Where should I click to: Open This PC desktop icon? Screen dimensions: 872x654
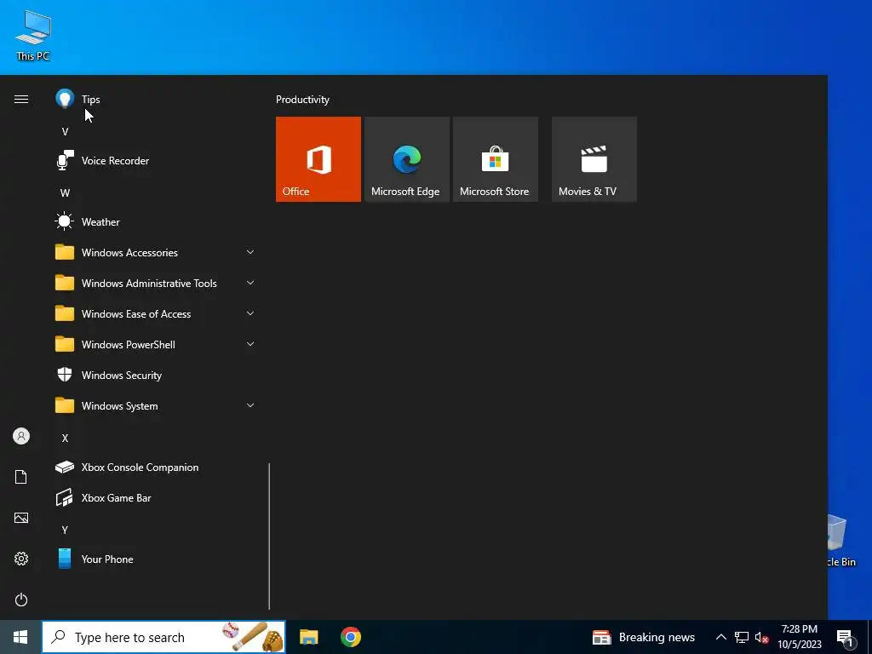pos(33,36)
